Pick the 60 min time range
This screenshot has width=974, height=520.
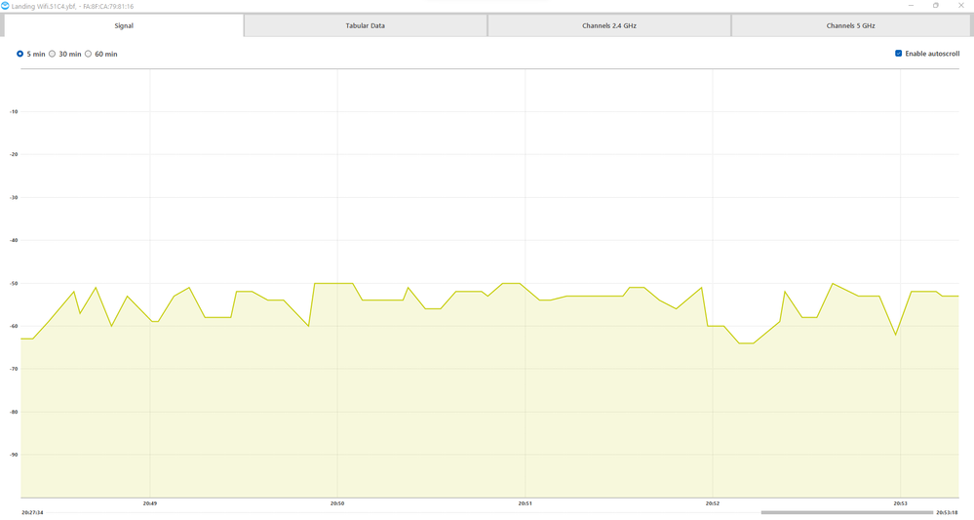point(89,54)
